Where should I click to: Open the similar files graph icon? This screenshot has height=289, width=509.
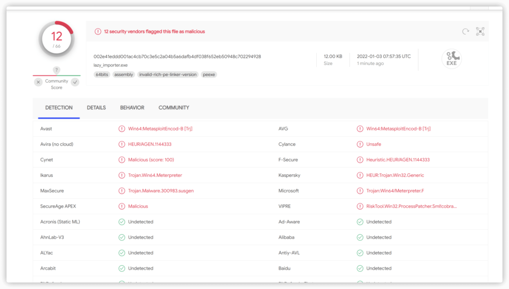pos(480,32)
